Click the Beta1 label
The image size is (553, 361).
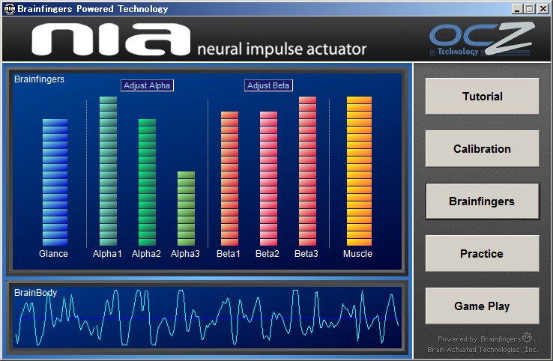coord(229,254)
